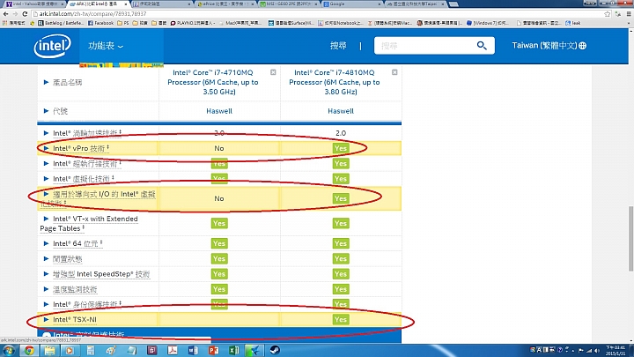This screenshot has height=357, width=634.
Task: Switch to the Yahoo browser tab
Action: click(34, 4)
